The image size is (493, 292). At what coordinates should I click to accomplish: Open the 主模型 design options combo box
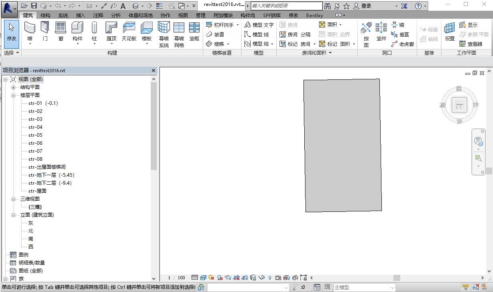click(364, 287)
